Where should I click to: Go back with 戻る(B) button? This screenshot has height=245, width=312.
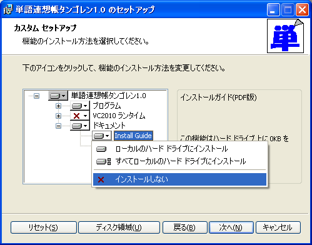[x=185, y=227]
